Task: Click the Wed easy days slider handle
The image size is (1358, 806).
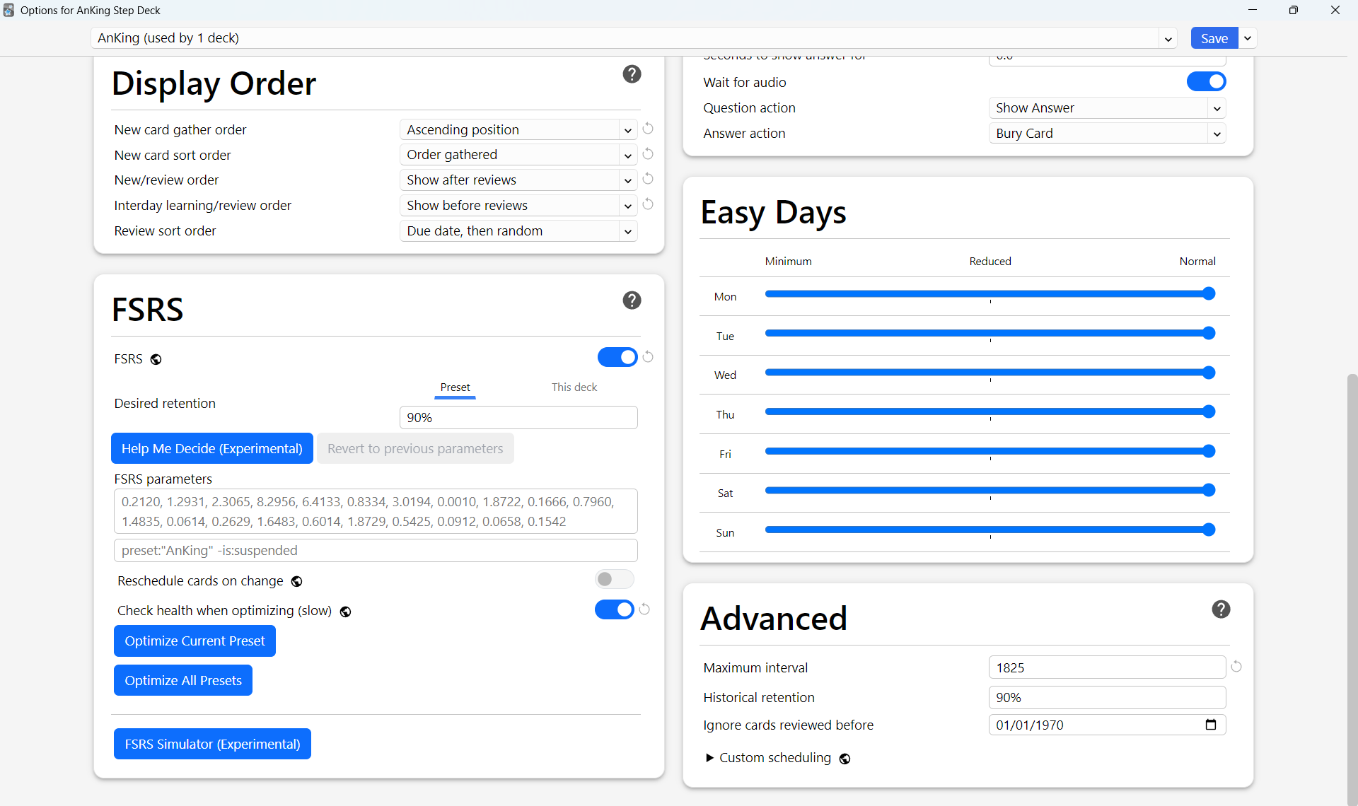Action: click(1209, 373)
